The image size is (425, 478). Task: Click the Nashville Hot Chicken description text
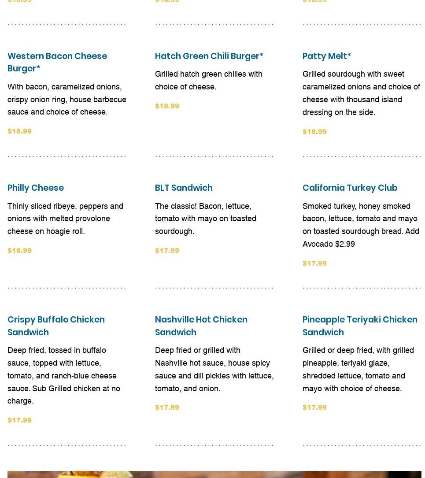pos(214,369)
